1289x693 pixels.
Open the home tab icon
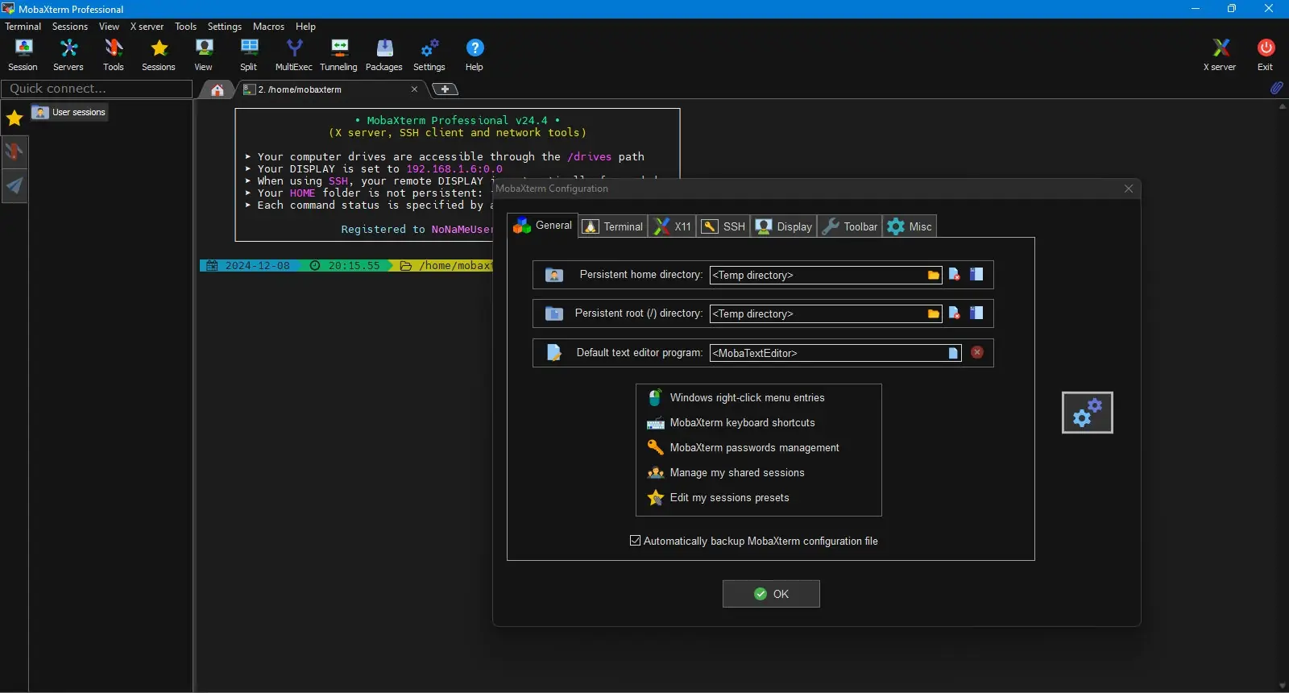click(x=218, y=89)
